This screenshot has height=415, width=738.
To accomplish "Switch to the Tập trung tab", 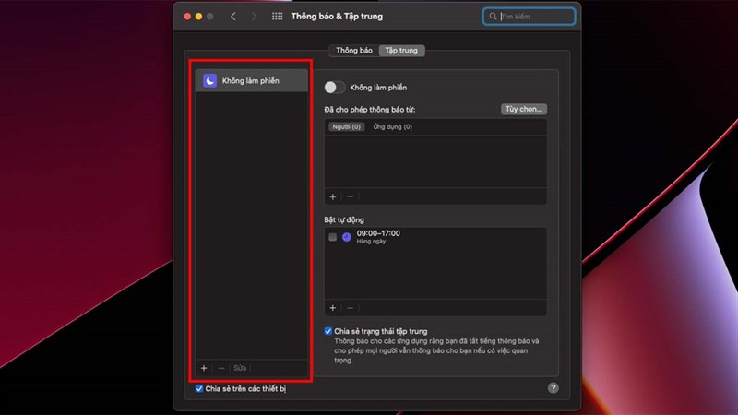I will coord(401,51).
